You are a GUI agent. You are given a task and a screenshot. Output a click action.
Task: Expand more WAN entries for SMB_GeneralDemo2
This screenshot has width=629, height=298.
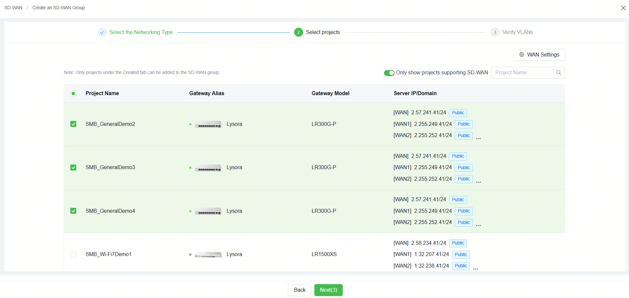click(478, 139)
